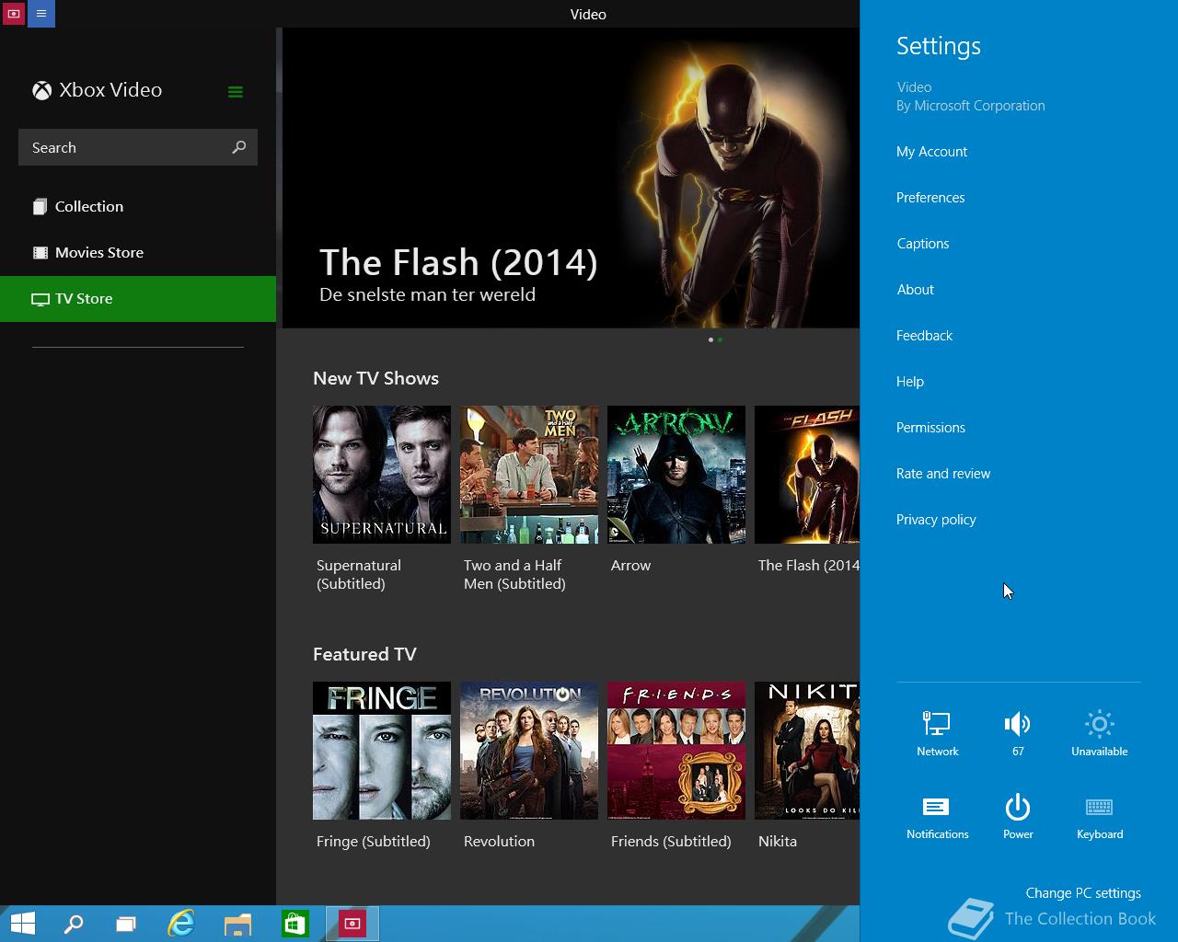
Task: Open About in Settings pane
Action: [916, 290]
